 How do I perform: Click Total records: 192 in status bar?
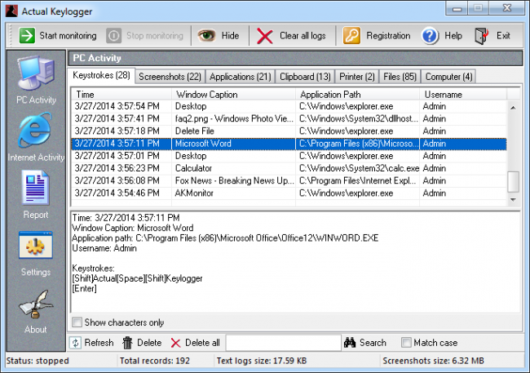pyautogui.click(x=155, y=361)
